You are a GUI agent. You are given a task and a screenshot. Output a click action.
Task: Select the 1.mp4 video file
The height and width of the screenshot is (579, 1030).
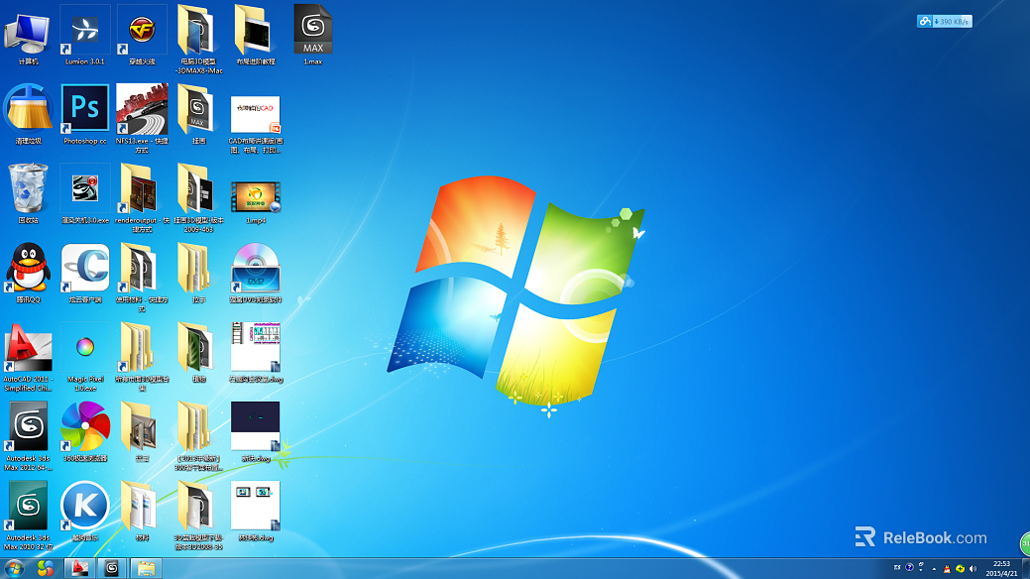[256, 202]
